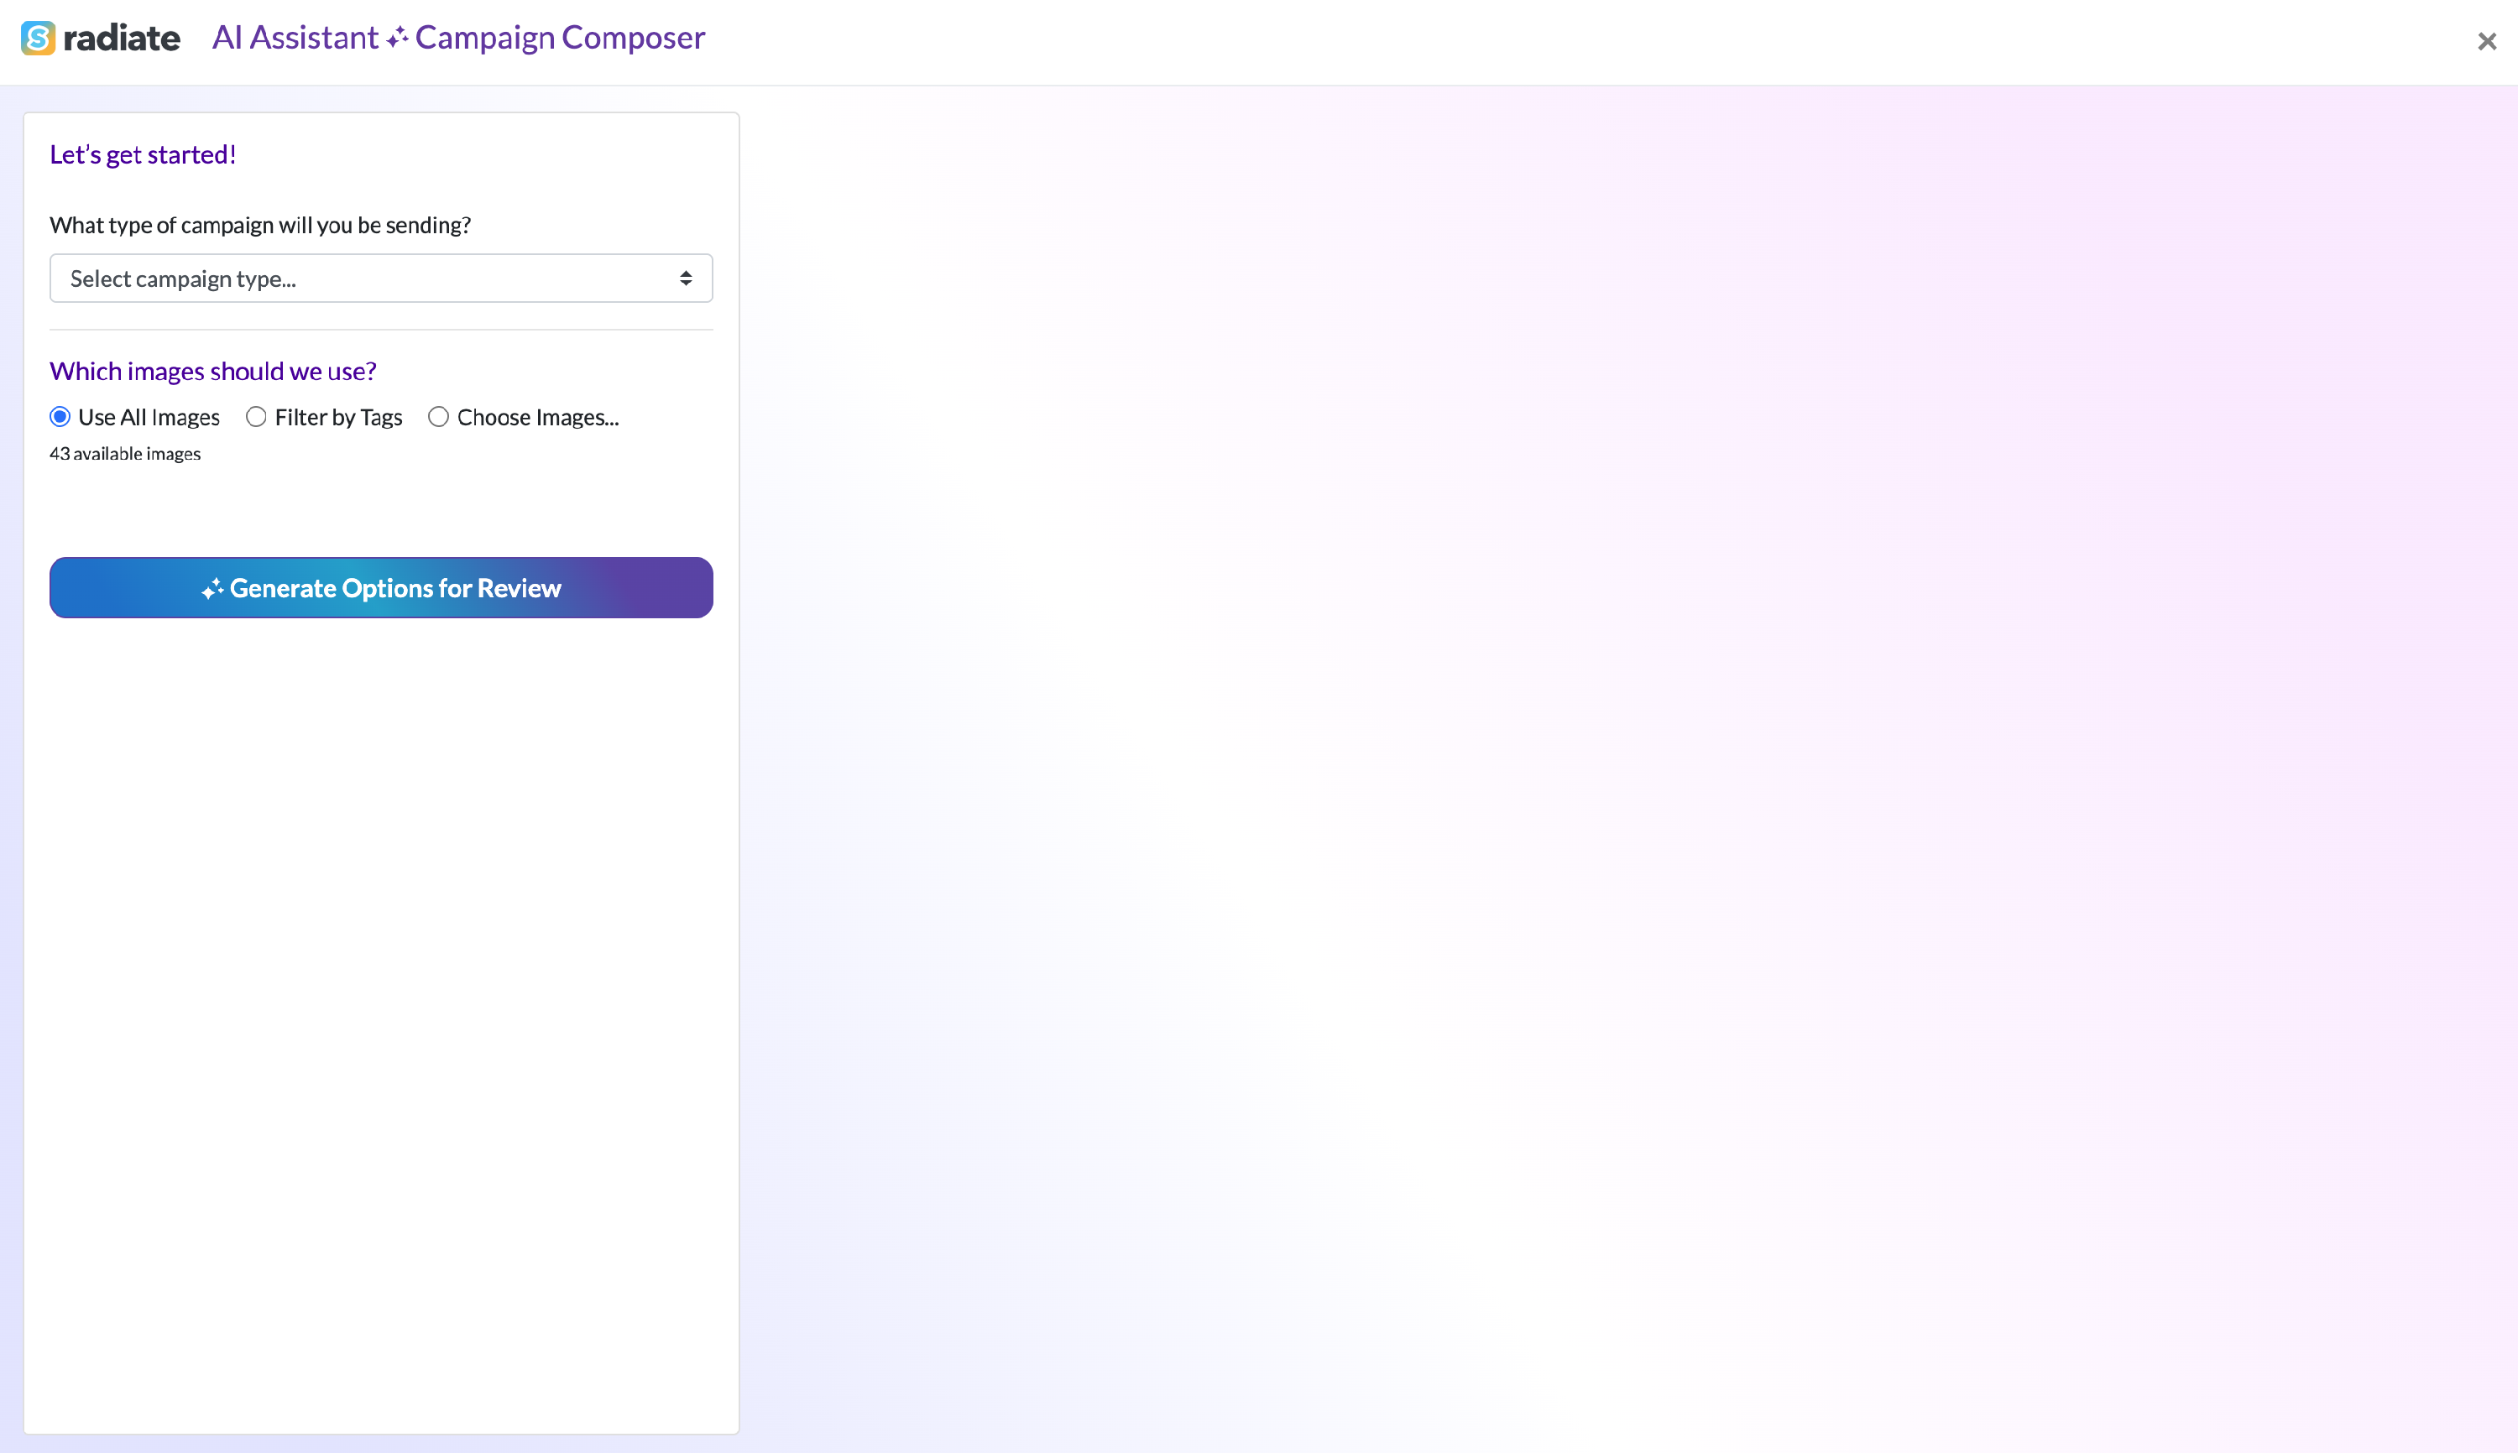This screenshot has width=2518, height=1453.
Task: Click the Let's get started! heading
Action: pyautogui.click(x=143, y=154)
